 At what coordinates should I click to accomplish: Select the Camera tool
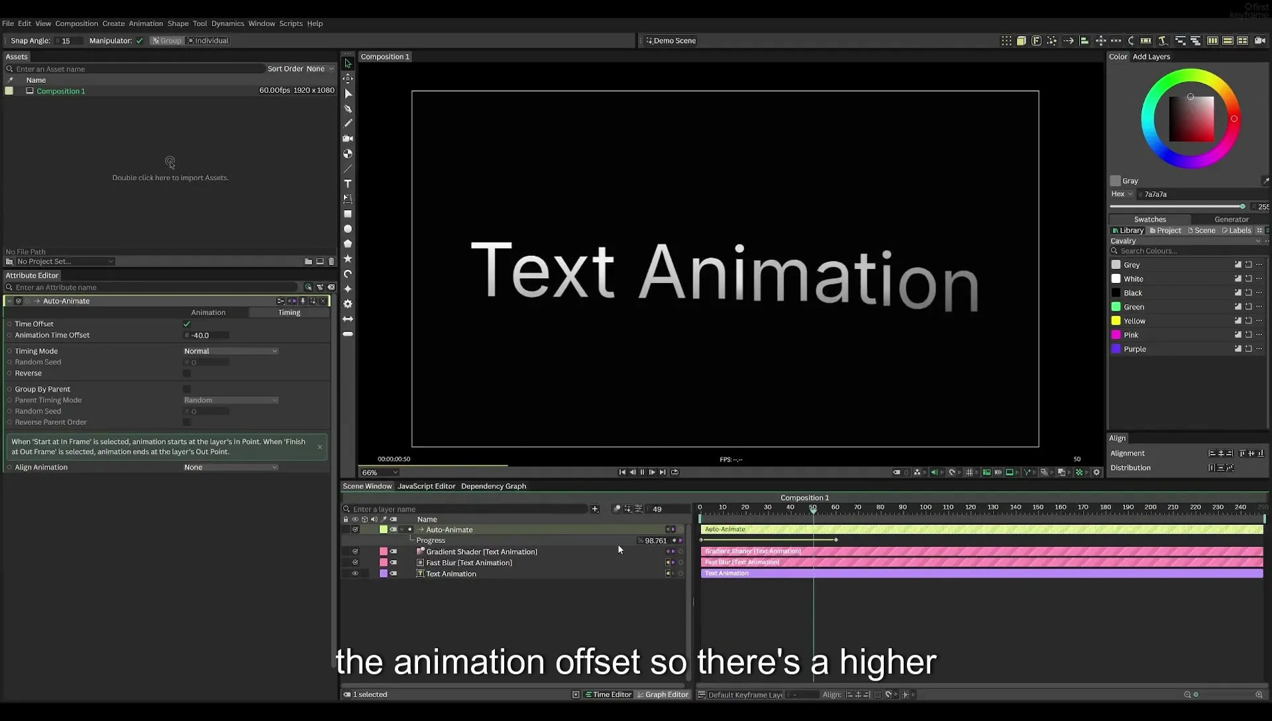[348, 139]
